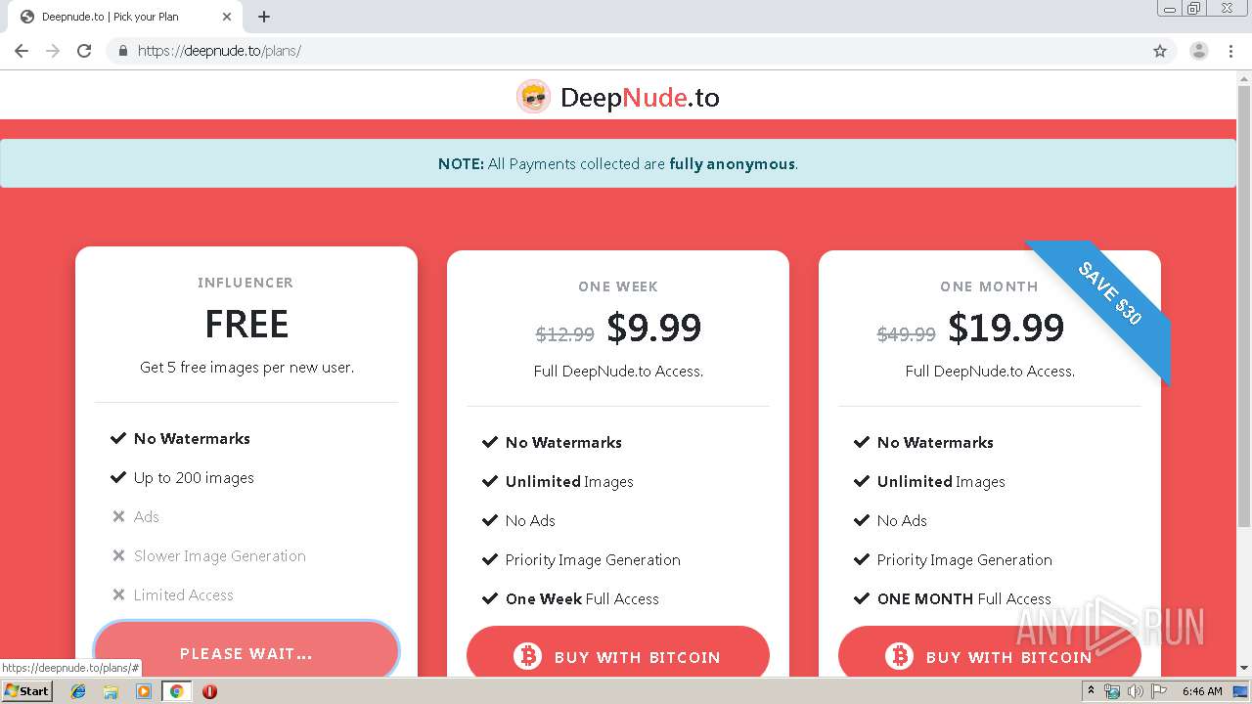This screenshot has height=704, width=1252.
Task: Open Windows Explorer folder in taskbar
Action: pos(111,691)
